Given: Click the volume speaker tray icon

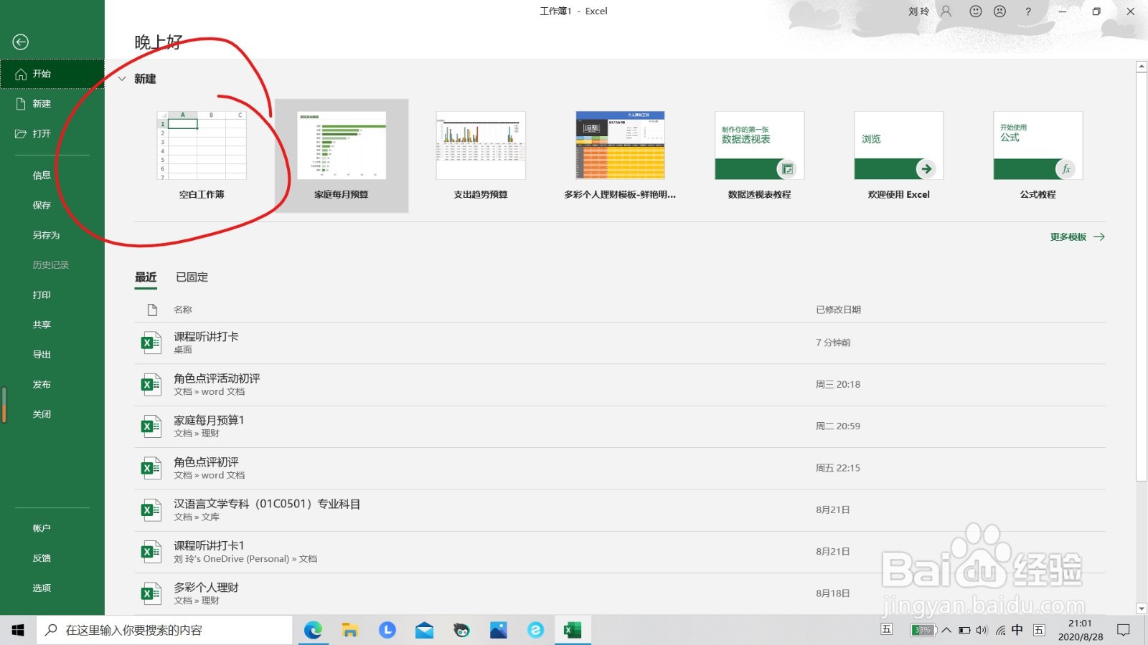Looking at the screenshot, I should pos(982,631).
